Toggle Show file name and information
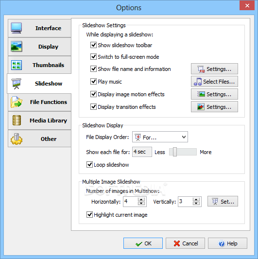Viewport: 258px width, 259px height. tap(93, 69)
